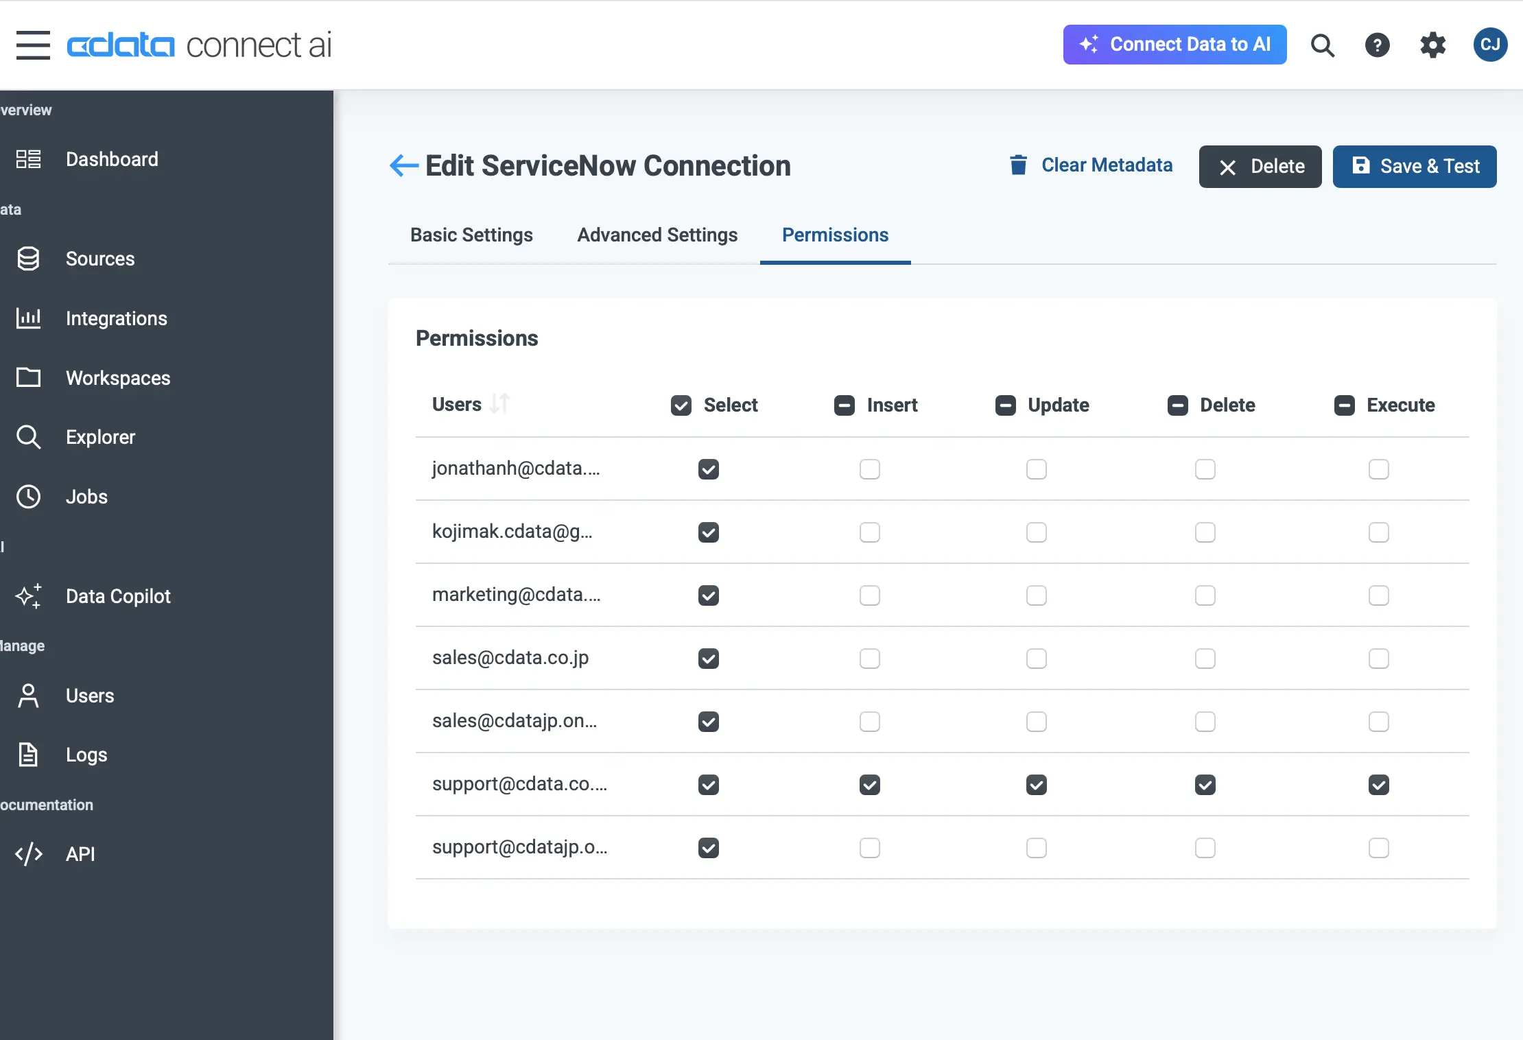
Task: Open the hamburger navigation menu
Action: [x=33, y=45]
